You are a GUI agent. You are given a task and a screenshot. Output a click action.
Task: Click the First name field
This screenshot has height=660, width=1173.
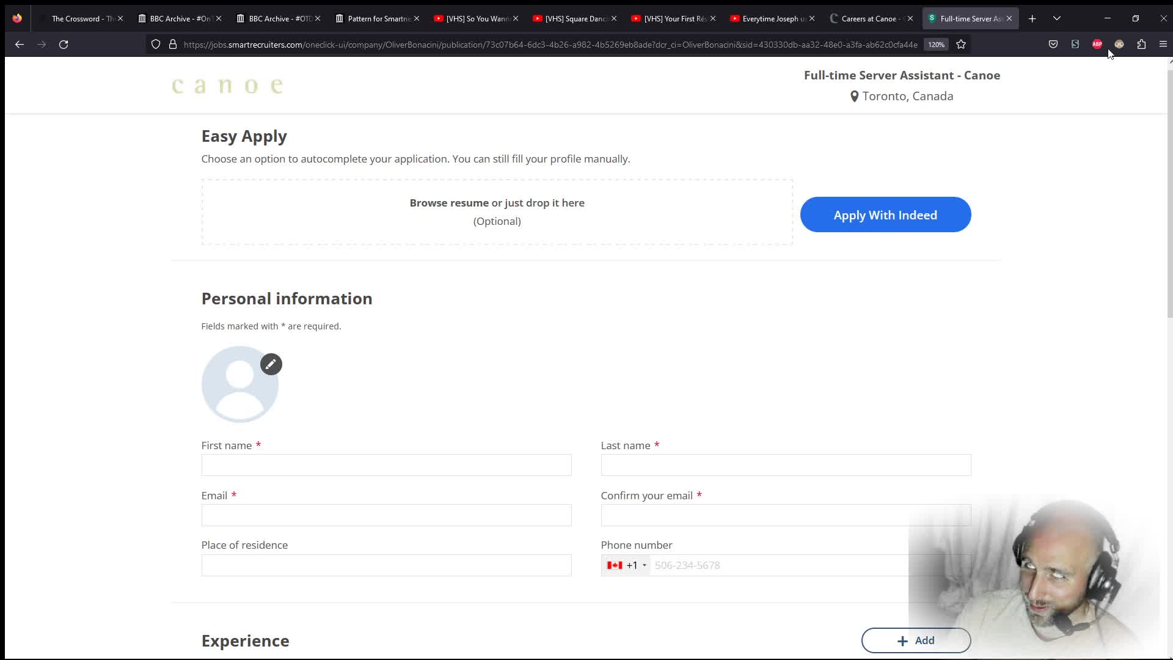point(386,465)
